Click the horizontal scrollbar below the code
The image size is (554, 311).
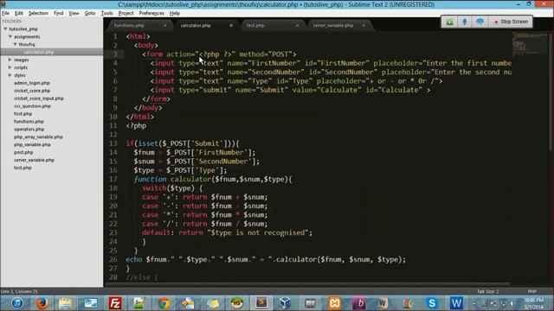[307, 283]
